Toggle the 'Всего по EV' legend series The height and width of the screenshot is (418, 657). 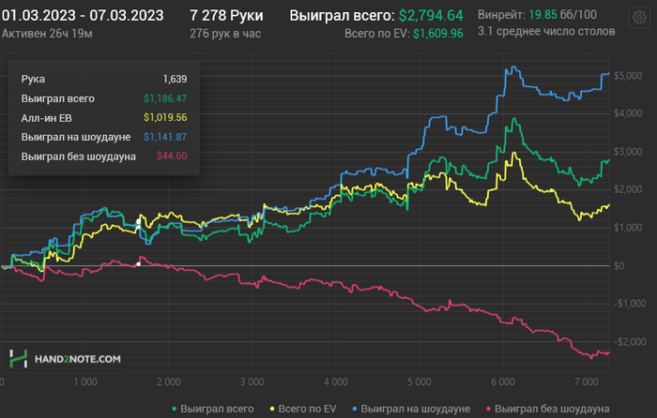click(x=303, y=409)
